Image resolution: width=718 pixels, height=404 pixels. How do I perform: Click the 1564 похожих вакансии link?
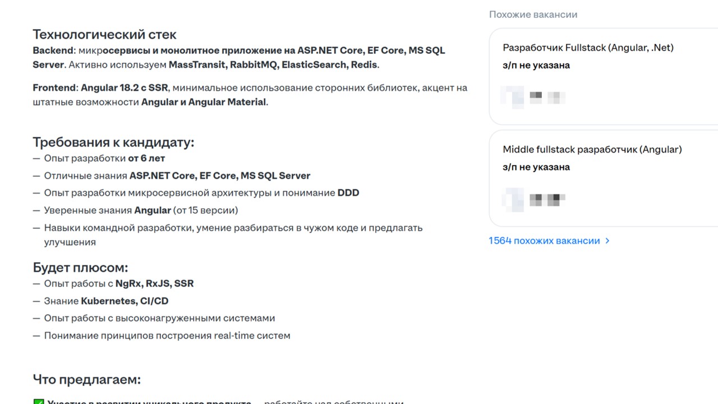(544, 241)
